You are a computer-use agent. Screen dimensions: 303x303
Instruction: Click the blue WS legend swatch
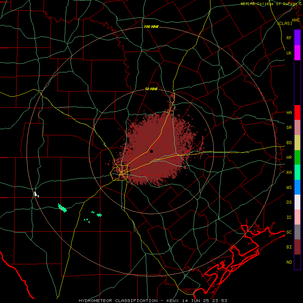297,187
